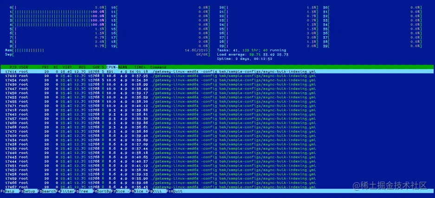Click F10 Quit to exit htop
The image size is (435, 198).
tap(175, 192)
